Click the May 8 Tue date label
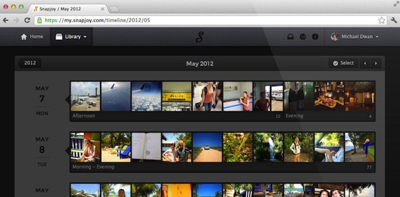The height and width of the screenshot is (197, 400). point(42,152)
